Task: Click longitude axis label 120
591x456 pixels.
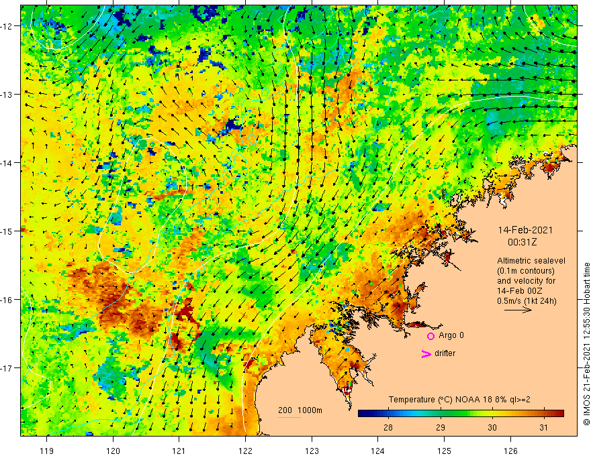Action: tap(113, 451)
